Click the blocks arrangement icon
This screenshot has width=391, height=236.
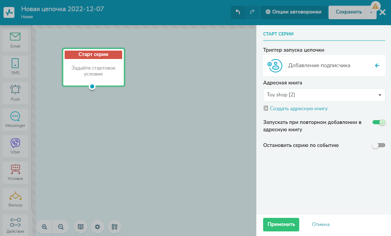[115, 227]
